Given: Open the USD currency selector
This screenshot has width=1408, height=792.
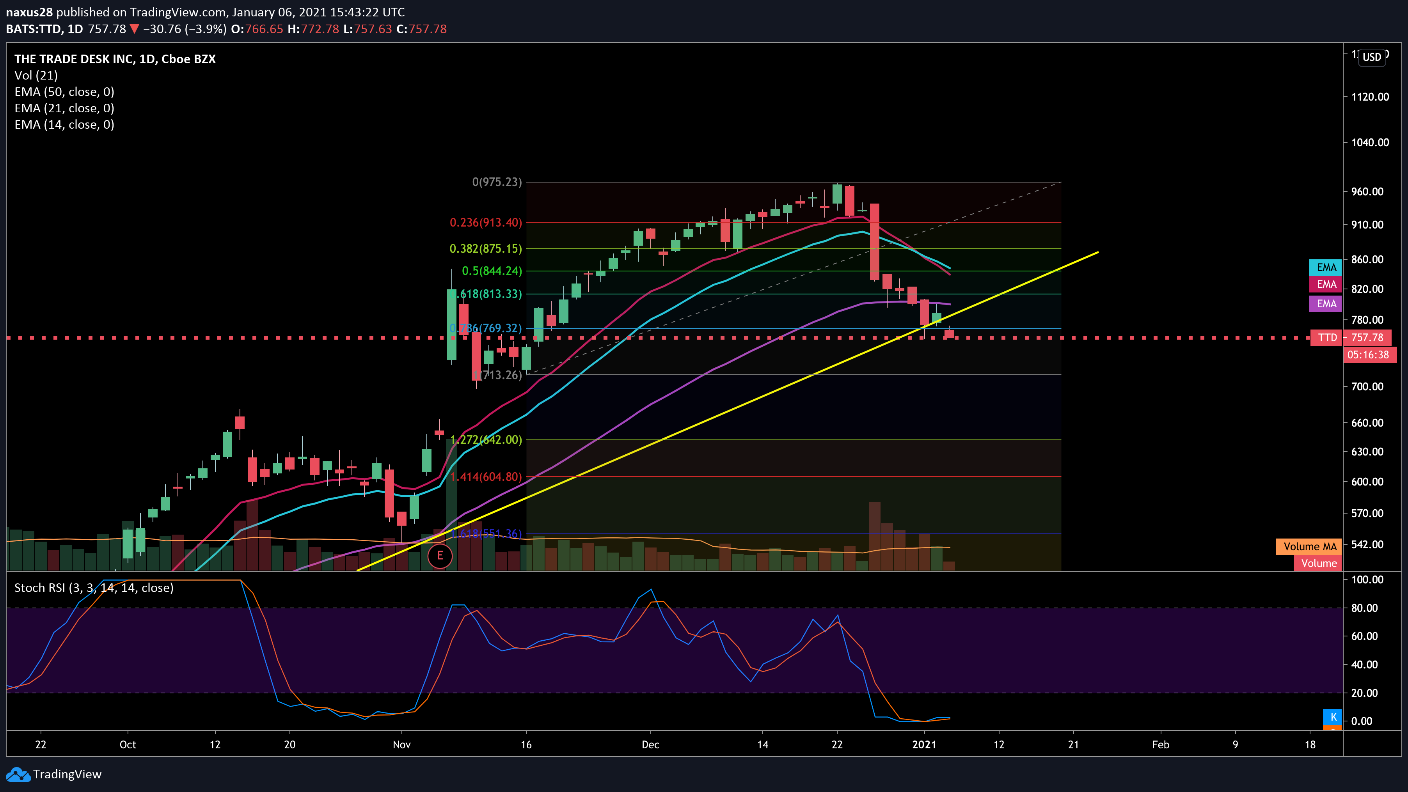Looking at the screenshot, I should (1371, 57).
